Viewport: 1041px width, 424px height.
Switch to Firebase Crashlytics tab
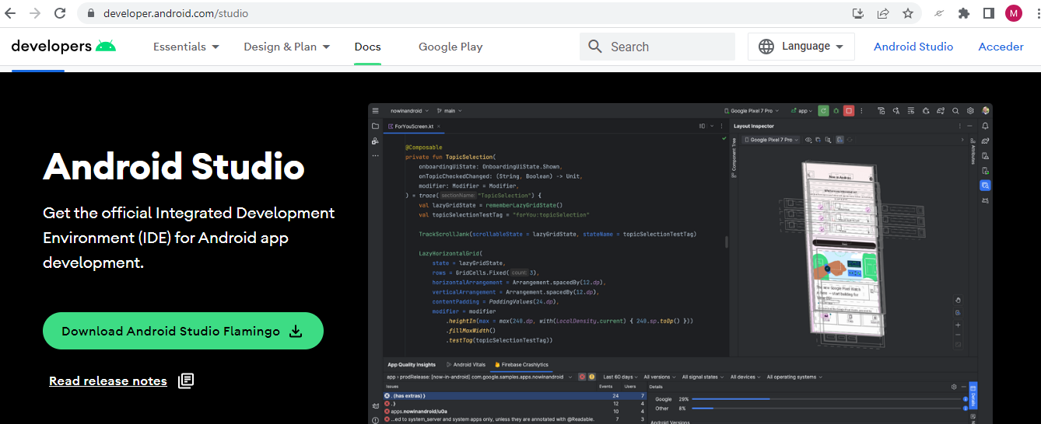(x=521, y=364)
